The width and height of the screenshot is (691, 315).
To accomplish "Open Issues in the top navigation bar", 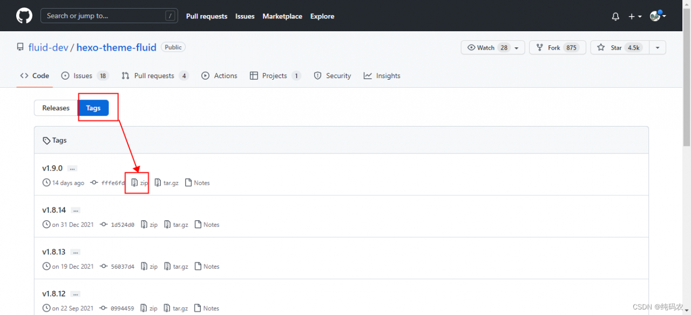I will 245,16.
